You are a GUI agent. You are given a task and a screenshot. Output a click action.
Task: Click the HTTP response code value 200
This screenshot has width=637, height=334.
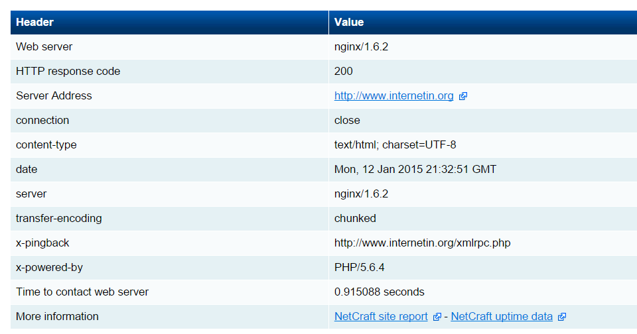coord(343,72)
